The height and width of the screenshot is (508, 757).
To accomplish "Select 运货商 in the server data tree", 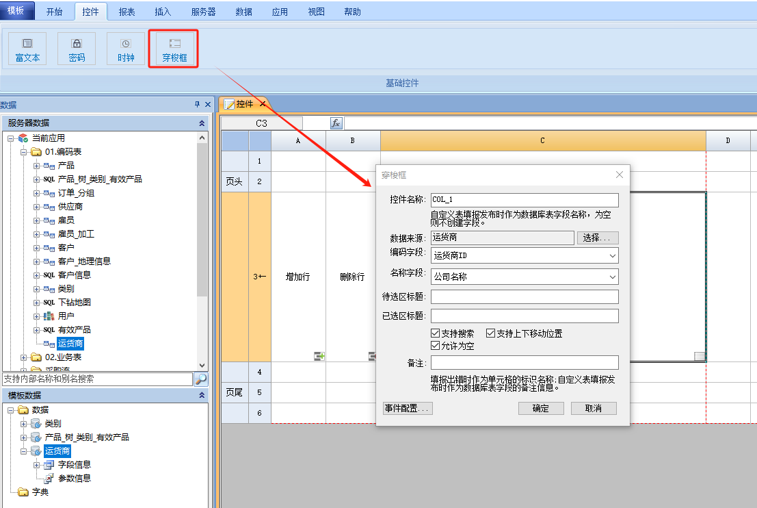I will 70,344.
